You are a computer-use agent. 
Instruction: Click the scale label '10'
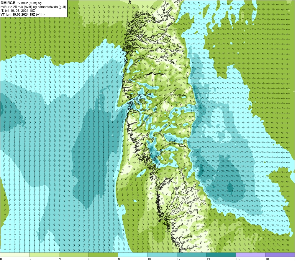coord(149,259)
